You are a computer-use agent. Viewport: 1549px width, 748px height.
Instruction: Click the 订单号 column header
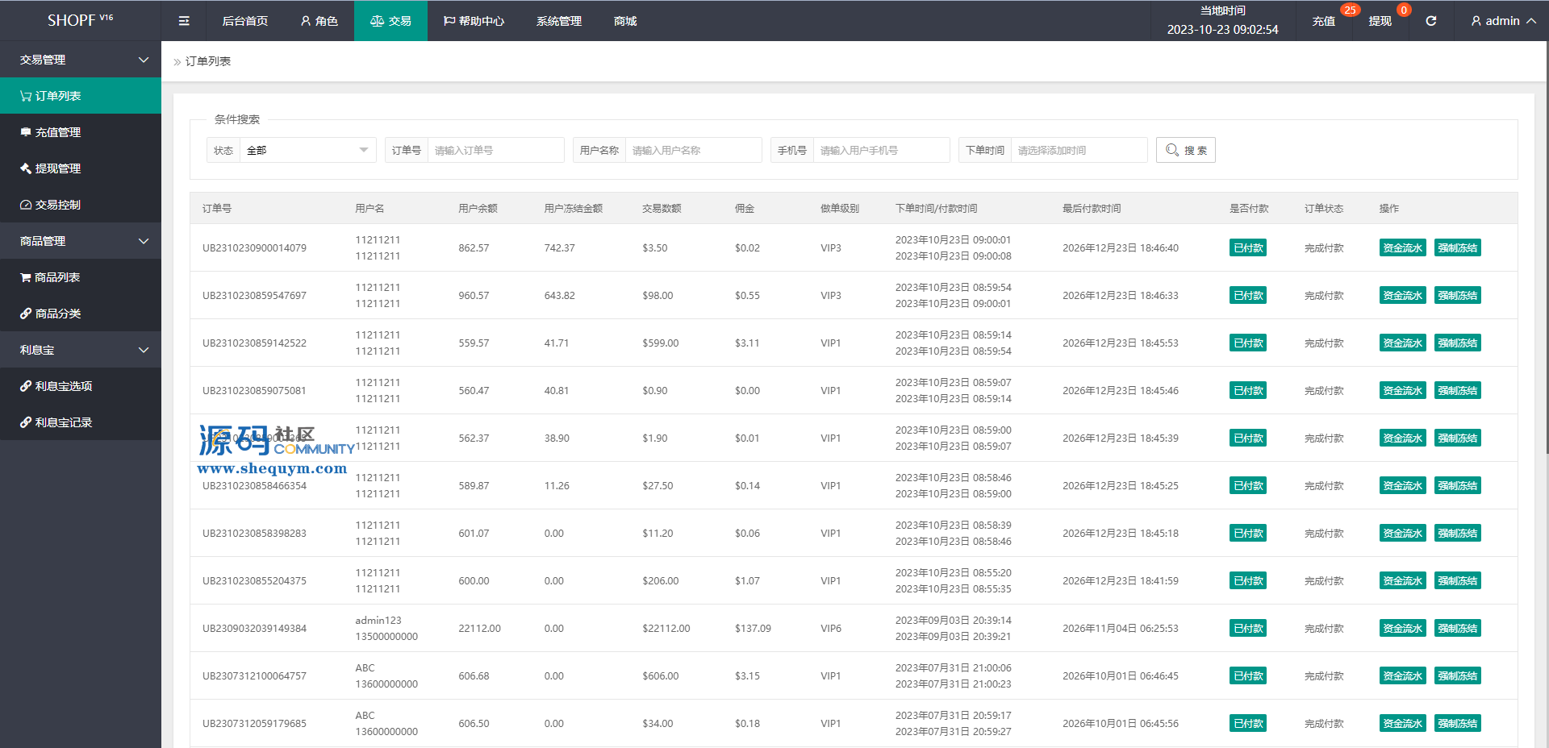[217, 209]
